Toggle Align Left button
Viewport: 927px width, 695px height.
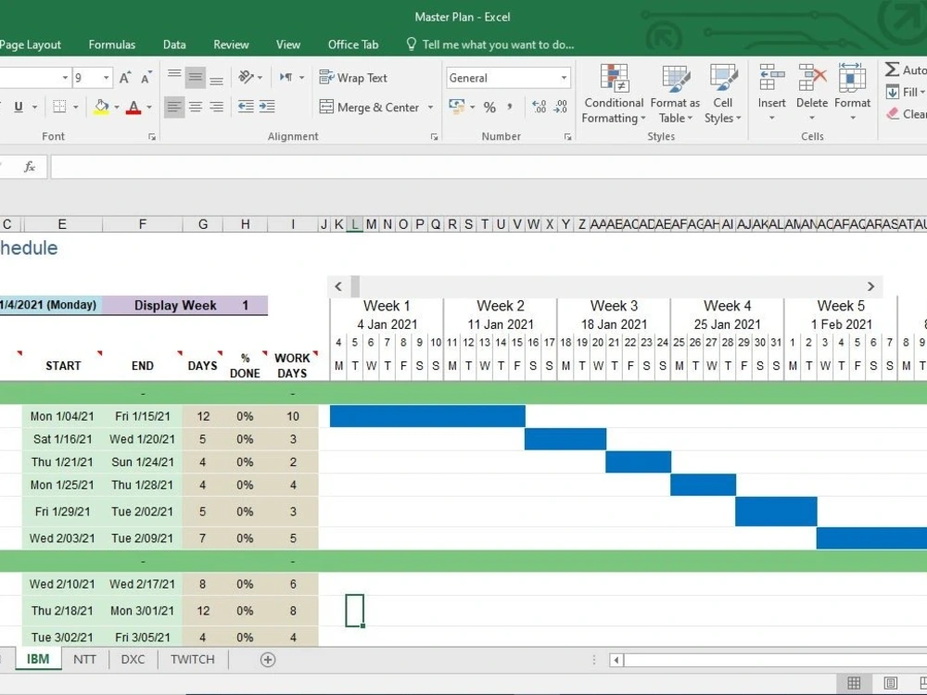point(174,107)
